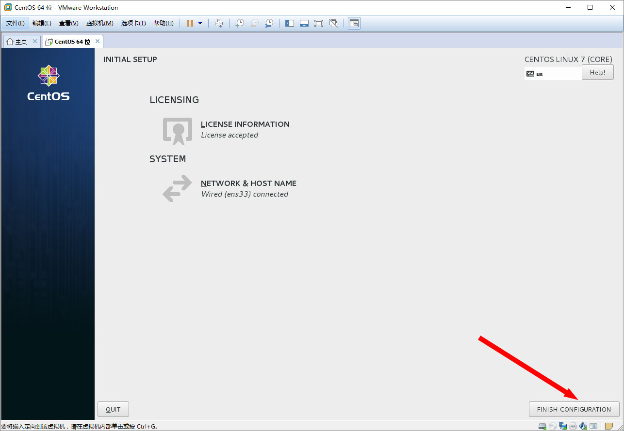Open the 文件(F) menu
The width and height of the screenshot is (624, 431).
(15, 23)
